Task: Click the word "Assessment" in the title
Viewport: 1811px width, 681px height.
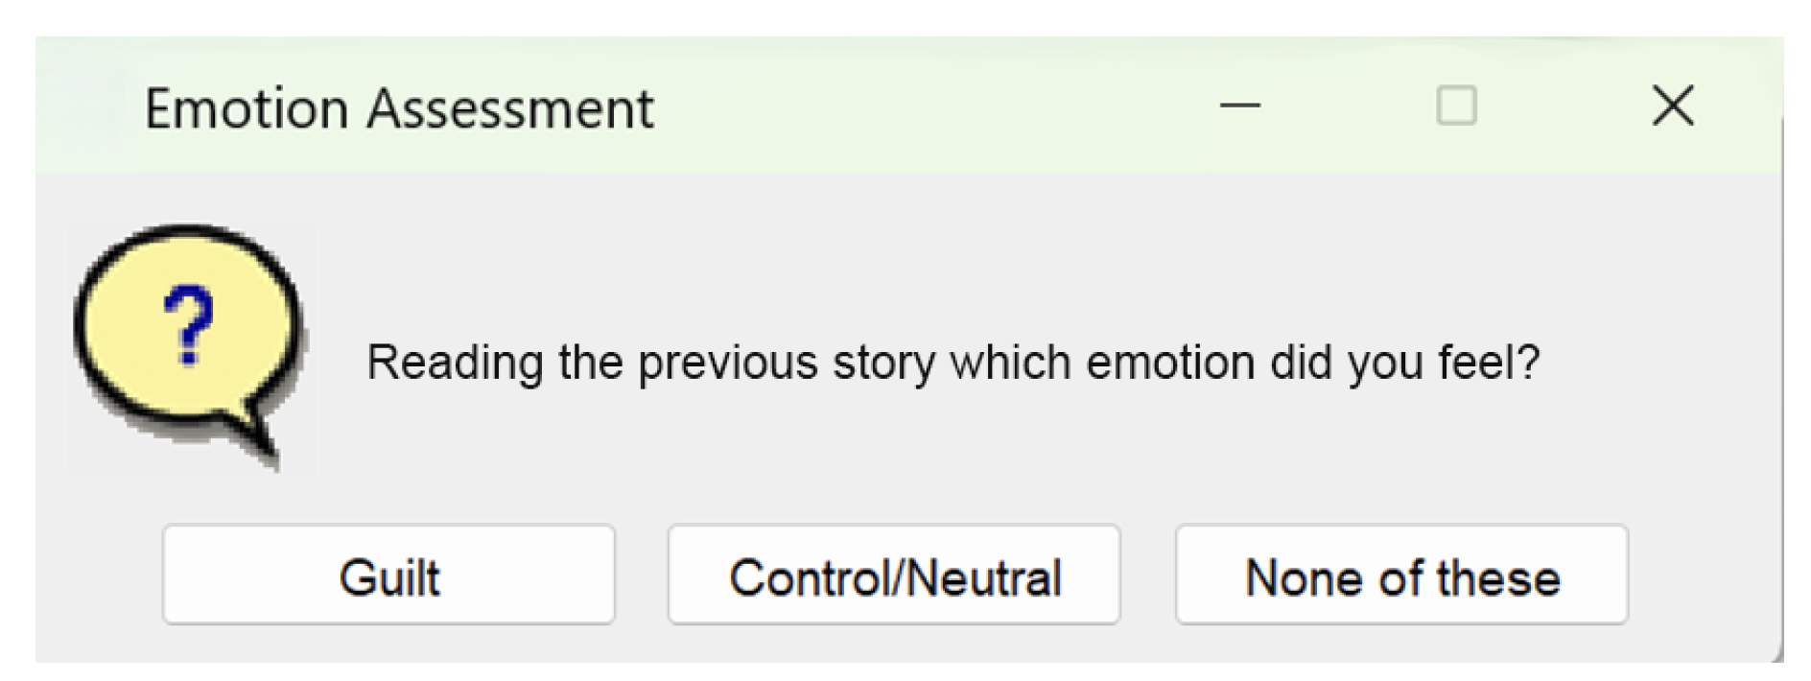Action: click(510, 107)
